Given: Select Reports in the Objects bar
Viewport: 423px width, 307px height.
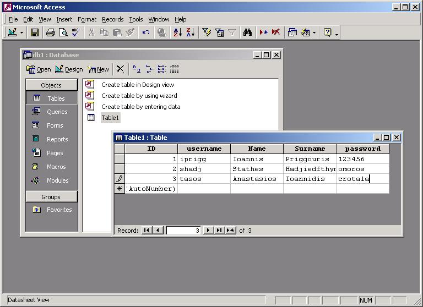Looking at the screenshot, I should point(52,139).
